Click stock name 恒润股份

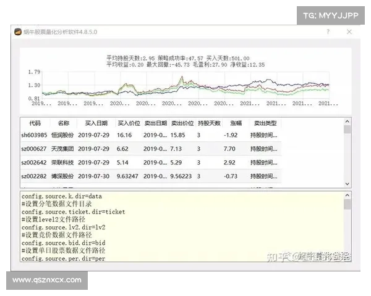[x=62, y=135]
